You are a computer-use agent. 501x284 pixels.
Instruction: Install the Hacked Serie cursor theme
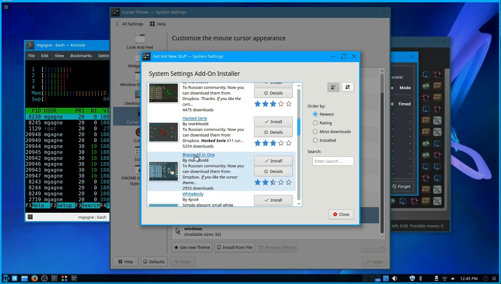[273, 122]
